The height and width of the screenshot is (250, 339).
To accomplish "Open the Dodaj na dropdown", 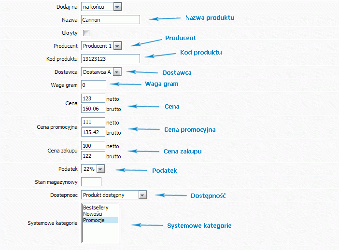I will tap(101, 7).
